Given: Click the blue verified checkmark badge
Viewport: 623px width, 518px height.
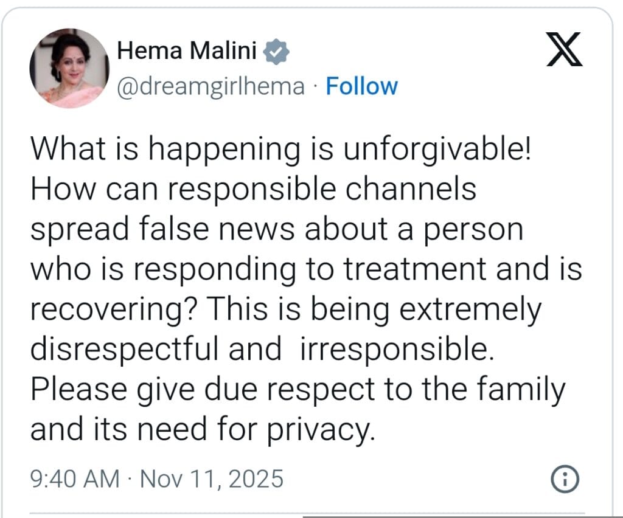Looking at the screenshot, I should point(276,52).
